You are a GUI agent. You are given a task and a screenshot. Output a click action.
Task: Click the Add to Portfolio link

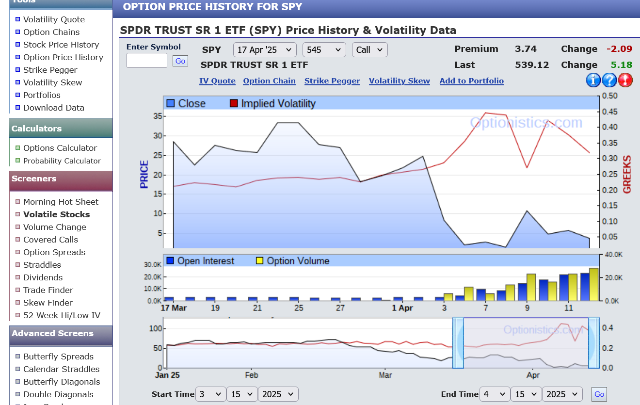(471, 81)
